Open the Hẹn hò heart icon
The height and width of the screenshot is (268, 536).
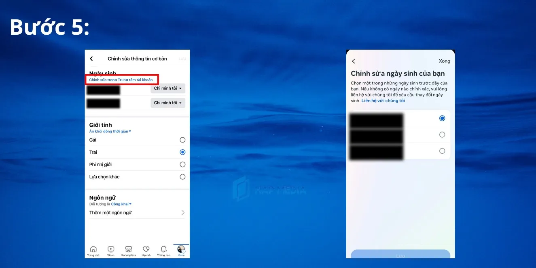pyautogui.click(x=146, y=249)
